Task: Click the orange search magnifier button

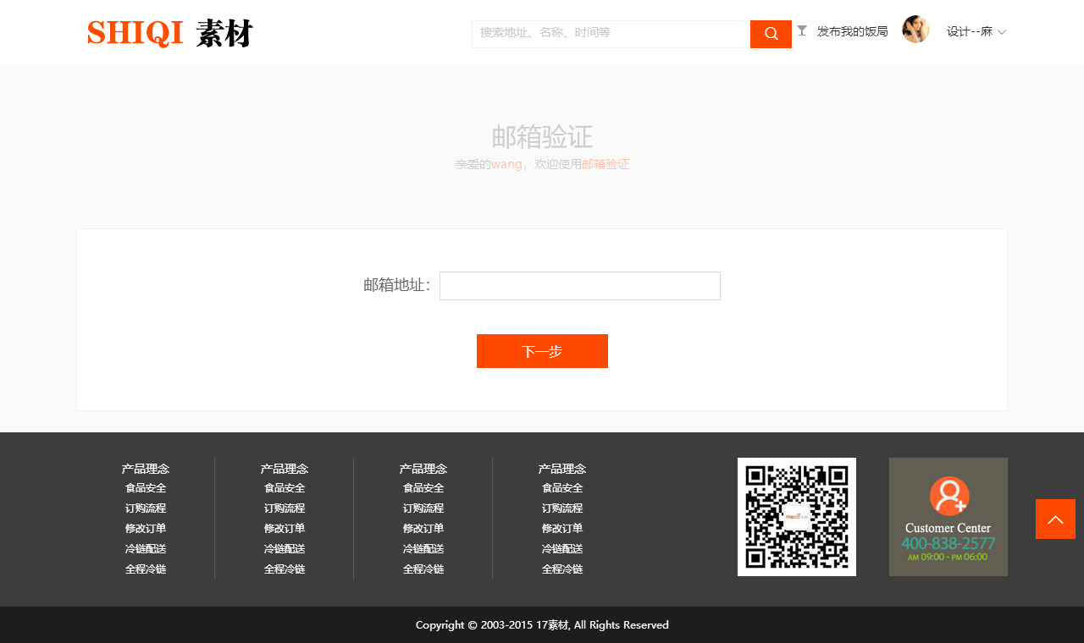Action: [x=771, y=34]
